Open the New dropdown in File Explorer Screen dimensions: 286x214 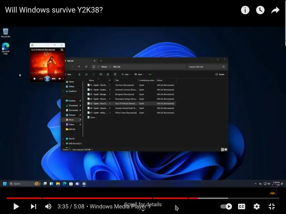pos(70,74)
